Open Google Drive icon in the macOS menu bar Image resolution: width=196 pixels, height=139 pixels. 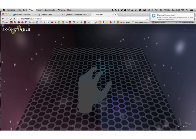(125, 10)
